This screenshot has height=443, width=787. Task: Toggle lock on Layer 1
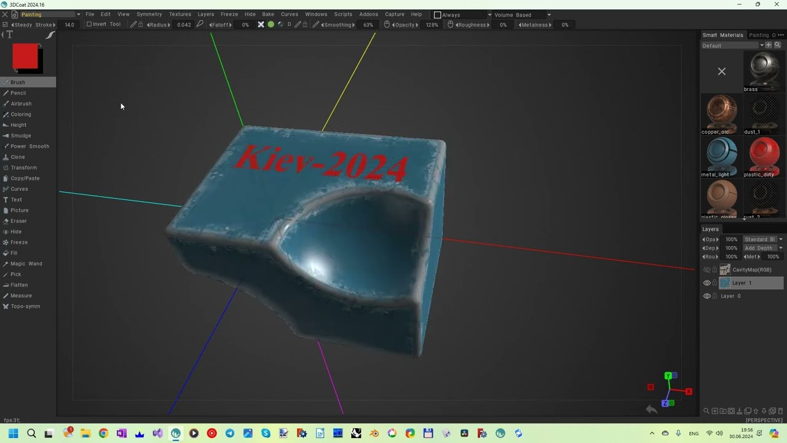coord(714,283)
